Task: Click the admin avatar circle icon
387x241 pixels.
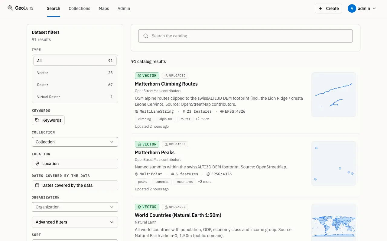Action: (352, 8)
